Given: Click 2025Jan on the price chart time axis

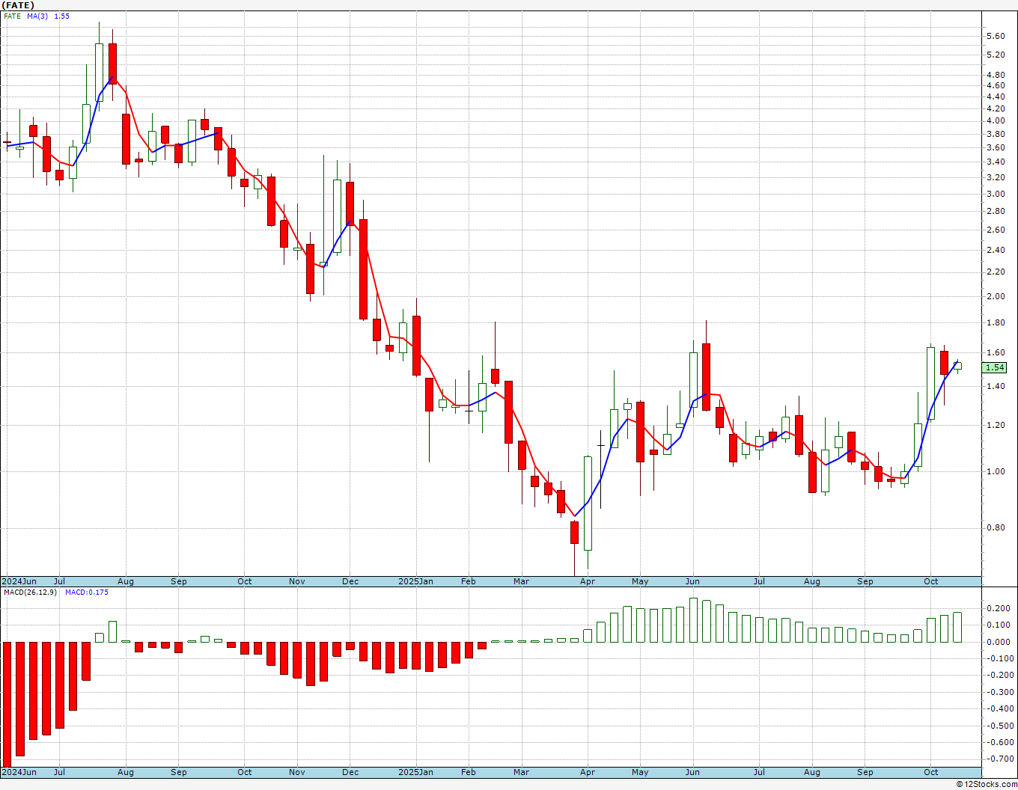Looking at the screenshot, I should point(415,581).
